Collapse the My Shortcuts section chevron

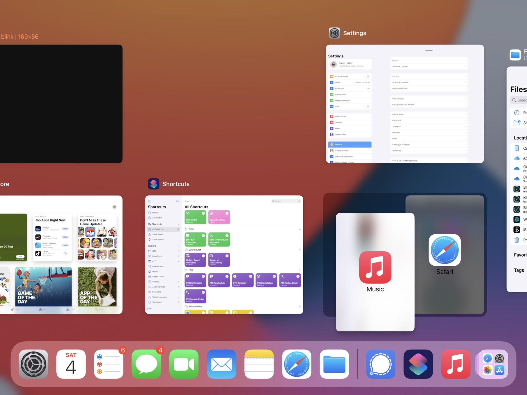pos(179,224)
